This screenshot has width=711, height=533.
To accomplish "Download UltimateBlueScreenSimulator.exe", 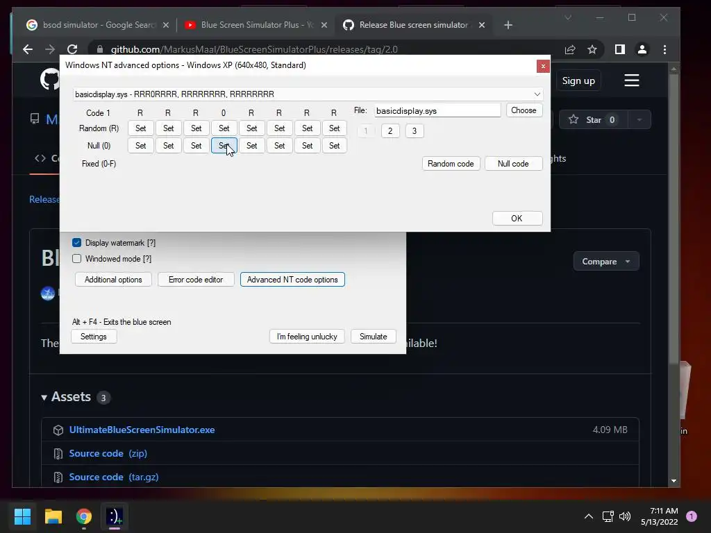I will [142, 430].
